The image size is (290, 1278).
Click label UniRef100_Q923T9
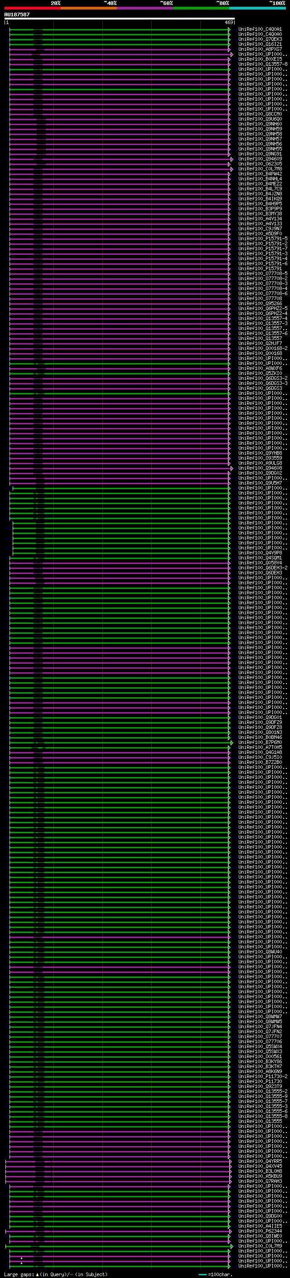(260, 1086)
